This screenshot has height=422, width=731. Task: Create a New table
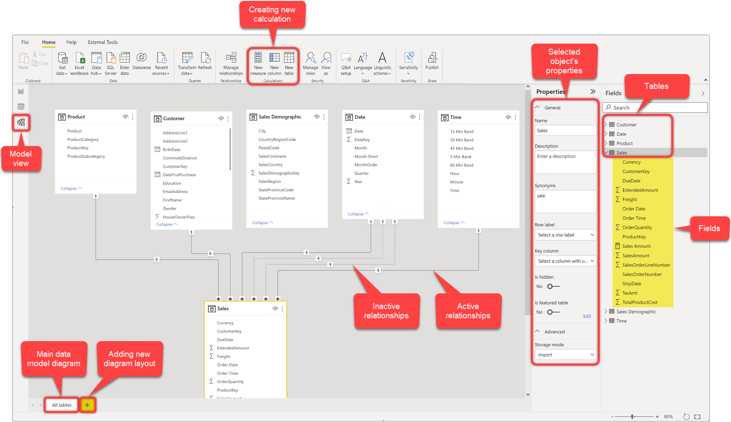click(289, 63)
